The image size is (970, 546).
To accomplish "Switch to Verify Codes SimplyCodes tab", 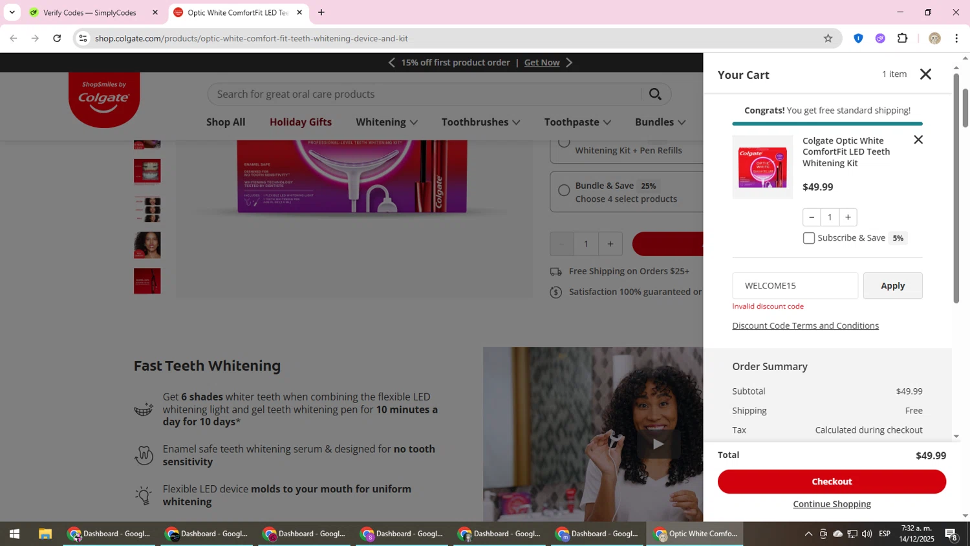I will pos(90,12).
